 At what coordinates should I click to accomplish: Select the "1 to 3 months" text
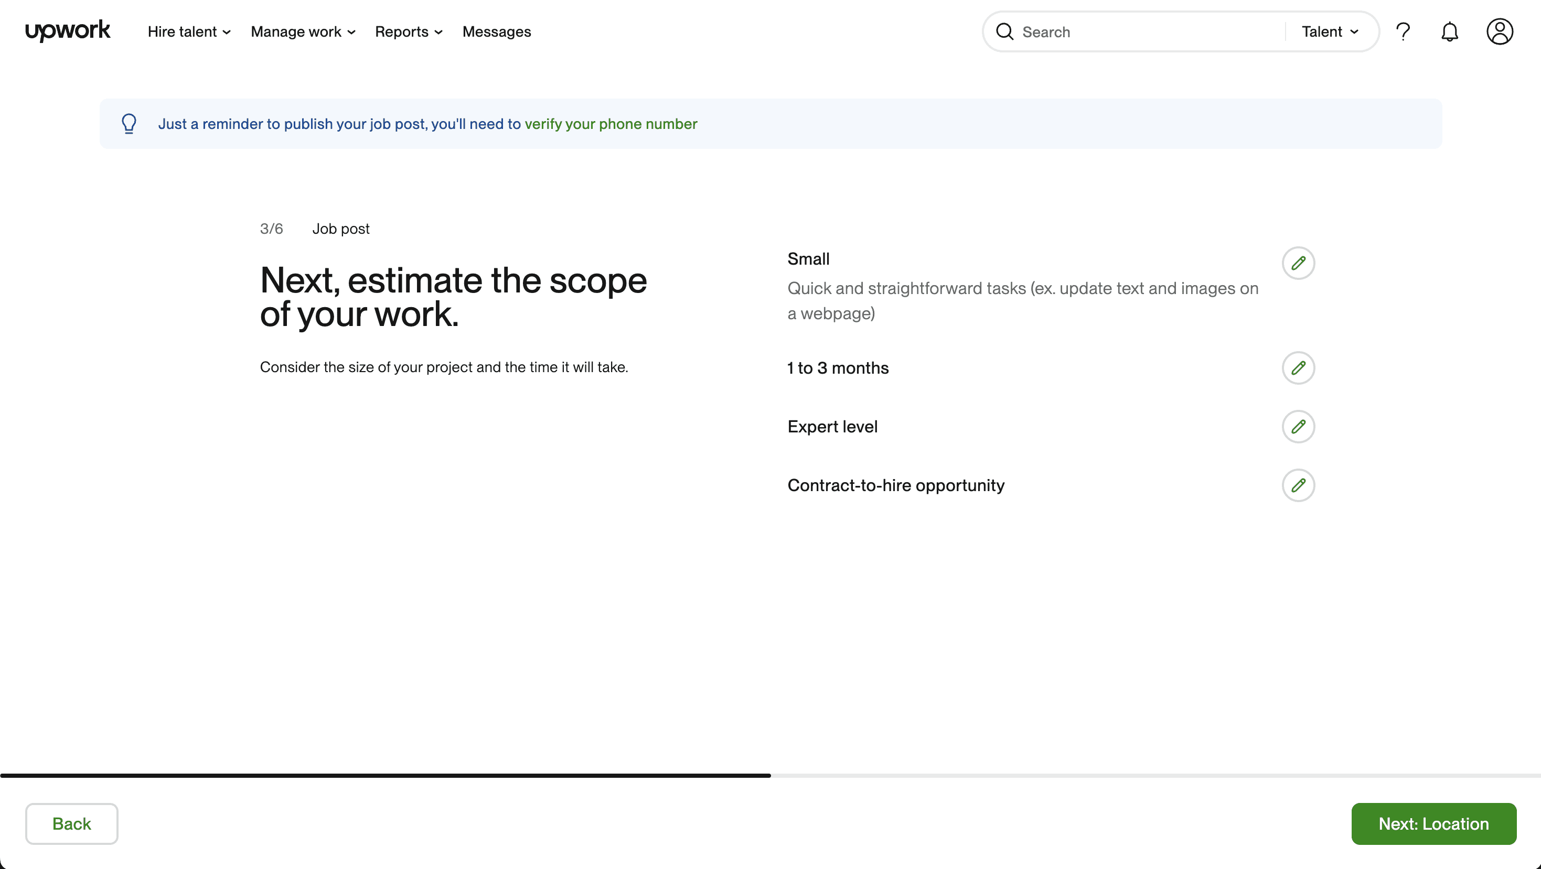coord(838,367)
